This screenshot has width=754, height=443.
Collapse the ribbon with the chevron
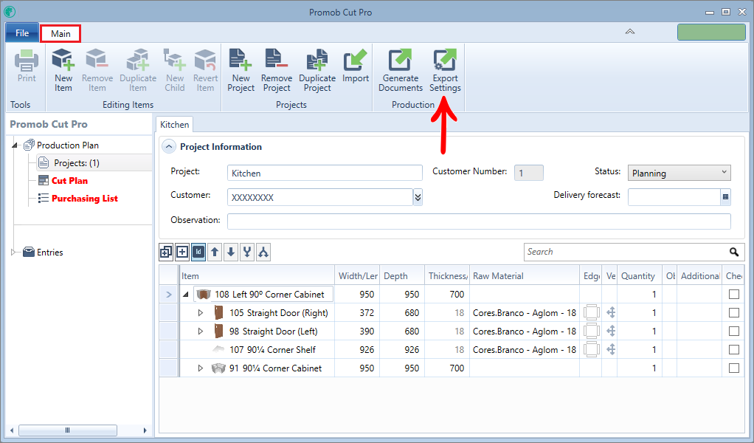tap(630, 32)
